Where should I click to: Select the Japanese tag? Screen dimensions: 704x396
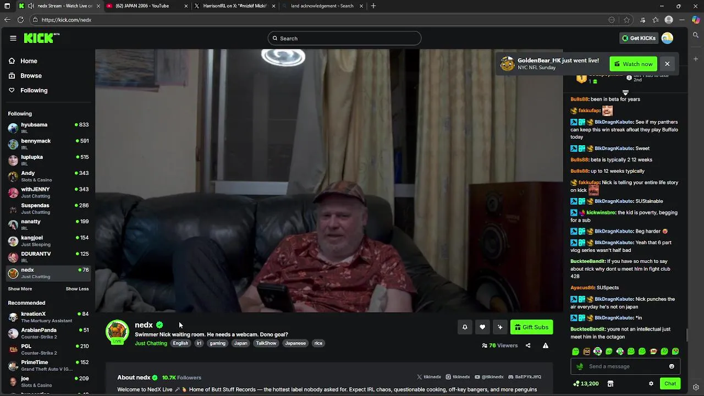(295, 343)
